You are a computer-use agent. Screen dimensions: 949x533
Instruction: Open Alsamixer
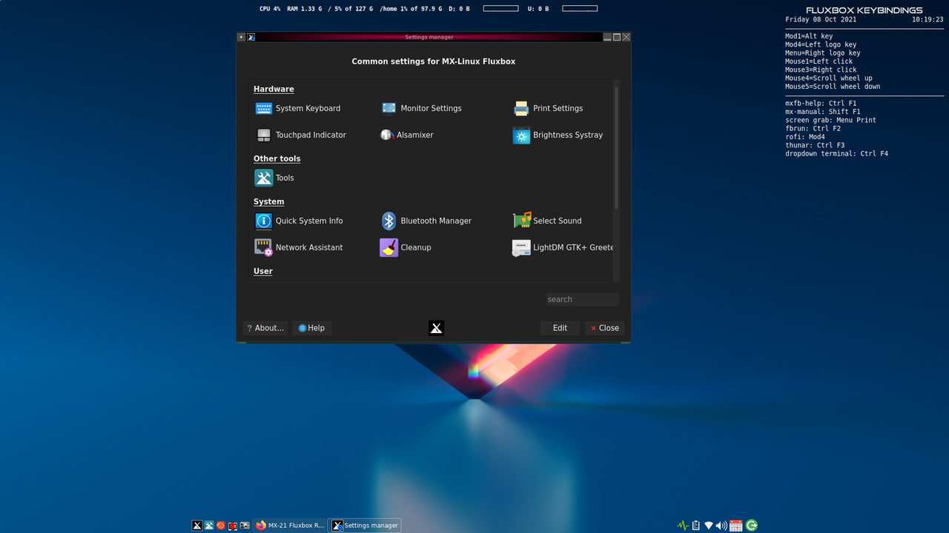point(406,135)
